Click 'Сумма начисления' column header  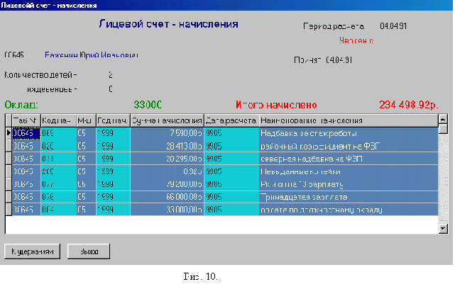tap(167, 120)
